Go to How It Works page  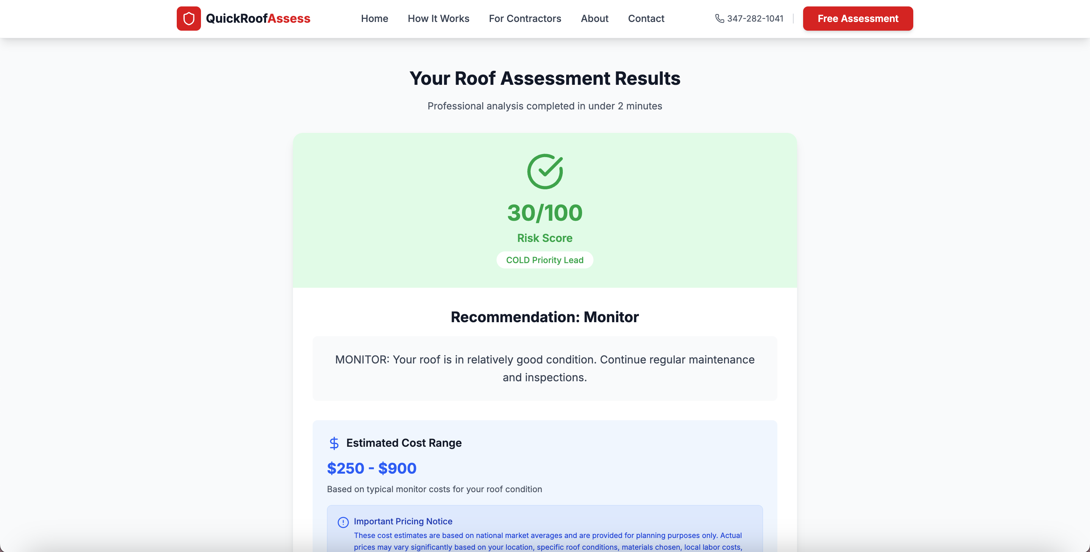pyautogui.click(x=438, y=18)
